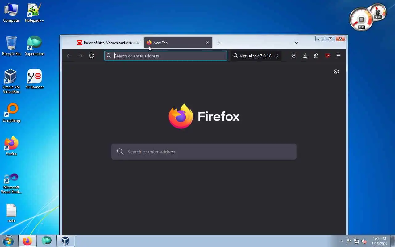Image resolution: width=395 pixels, height=247 pixels.
Task: Launch Supermium from desktop
Action: 34,46
